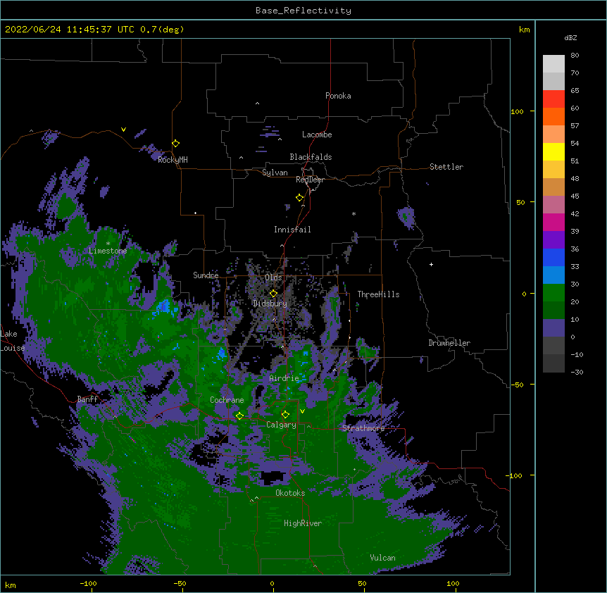Viewport: 607px width, 593px height.
Task: Click the yellow marker above Calgary
Action: 285,415
